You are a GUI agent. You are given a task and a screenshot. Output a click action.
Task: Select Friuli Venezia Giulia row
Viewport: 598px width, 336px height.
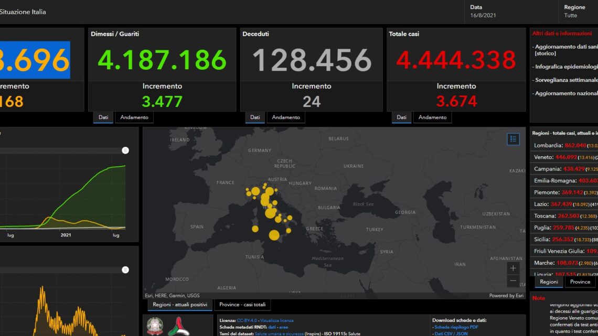565,251
